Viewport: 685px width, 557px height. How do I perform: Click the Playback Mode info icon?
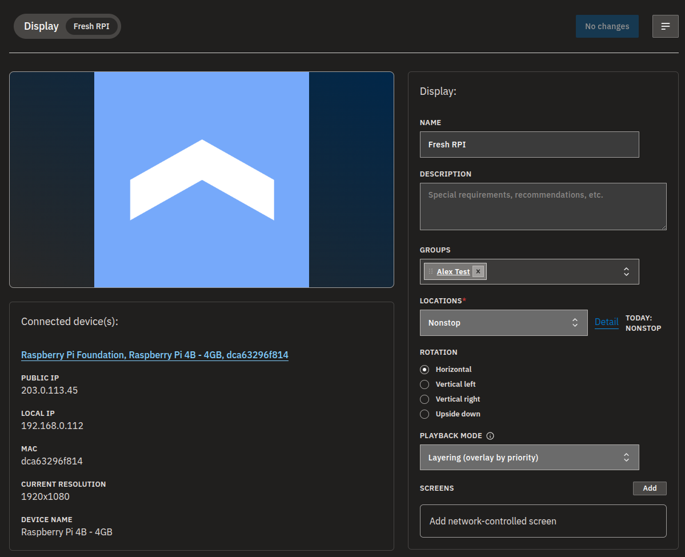[x=490, y=435]
